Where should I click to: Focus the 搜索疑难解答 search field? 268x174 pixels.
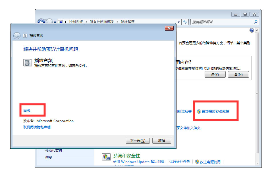click(222, 22)
